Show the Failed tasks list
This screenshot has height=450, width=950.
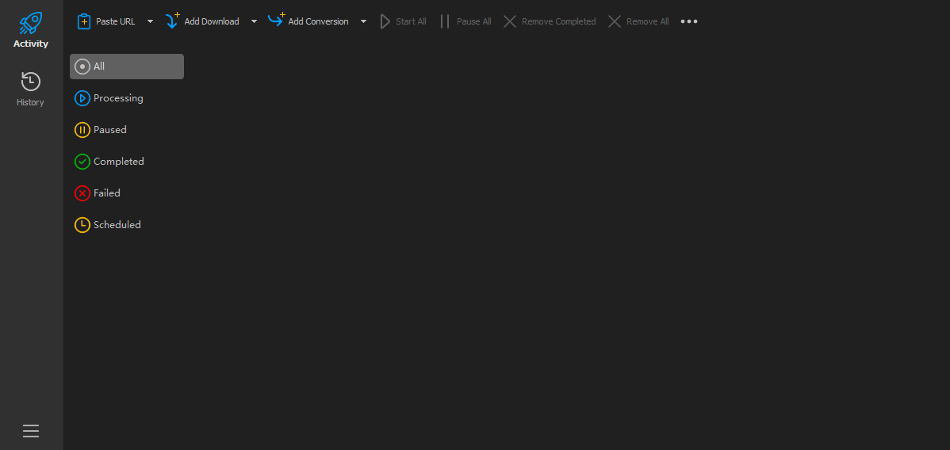tap(127, 193)
